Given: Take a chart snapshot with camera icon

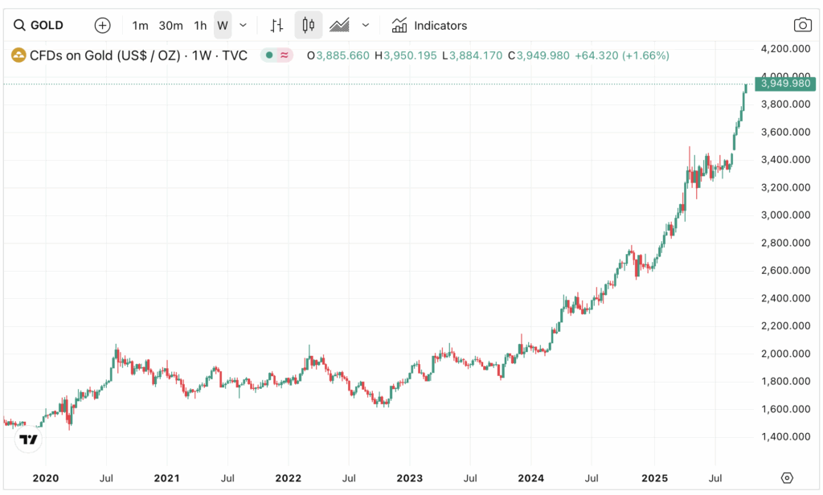Looking at the screenshot, I should pos(802,25).
